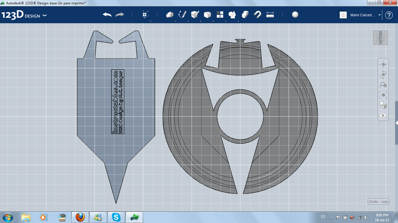Open the Help question mark
This screenshot has width=398, height=223.
[389, 15]
